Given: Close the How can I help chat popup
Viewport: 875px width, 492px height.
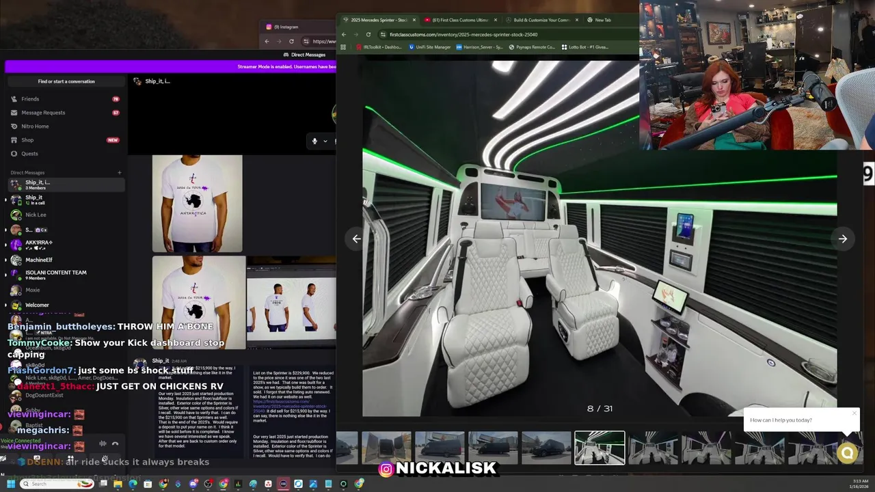Looking at the screenshot, I should 854,413.
